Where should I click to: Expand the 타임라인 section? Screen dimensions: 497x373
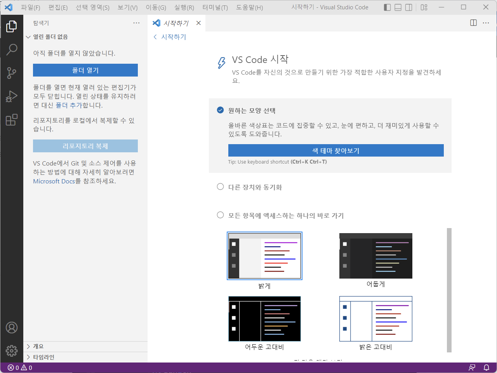[x=85, y=357]
